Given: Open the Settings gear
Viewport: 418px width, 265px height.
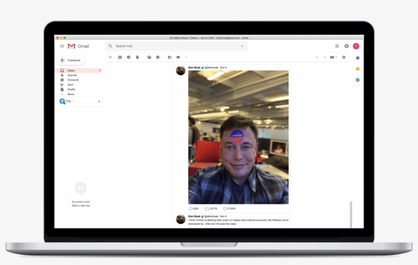Looking at the screenshot, I should click(344, 57).
